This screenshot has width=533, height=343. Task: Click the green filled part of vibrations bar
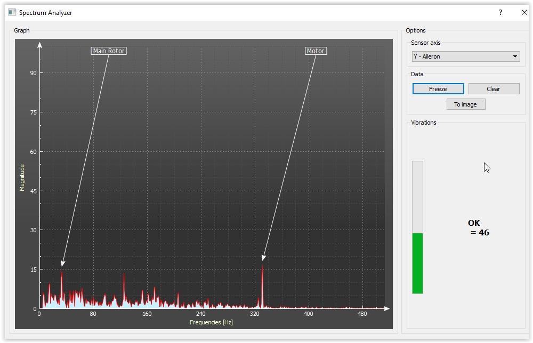417,263
